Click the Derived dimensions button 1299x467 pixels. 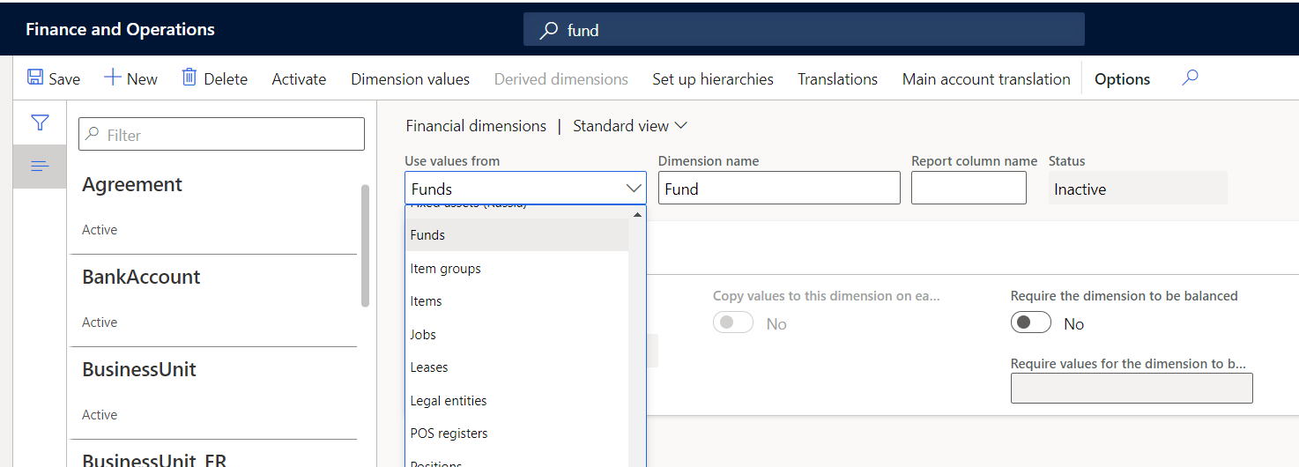(560, 78)
